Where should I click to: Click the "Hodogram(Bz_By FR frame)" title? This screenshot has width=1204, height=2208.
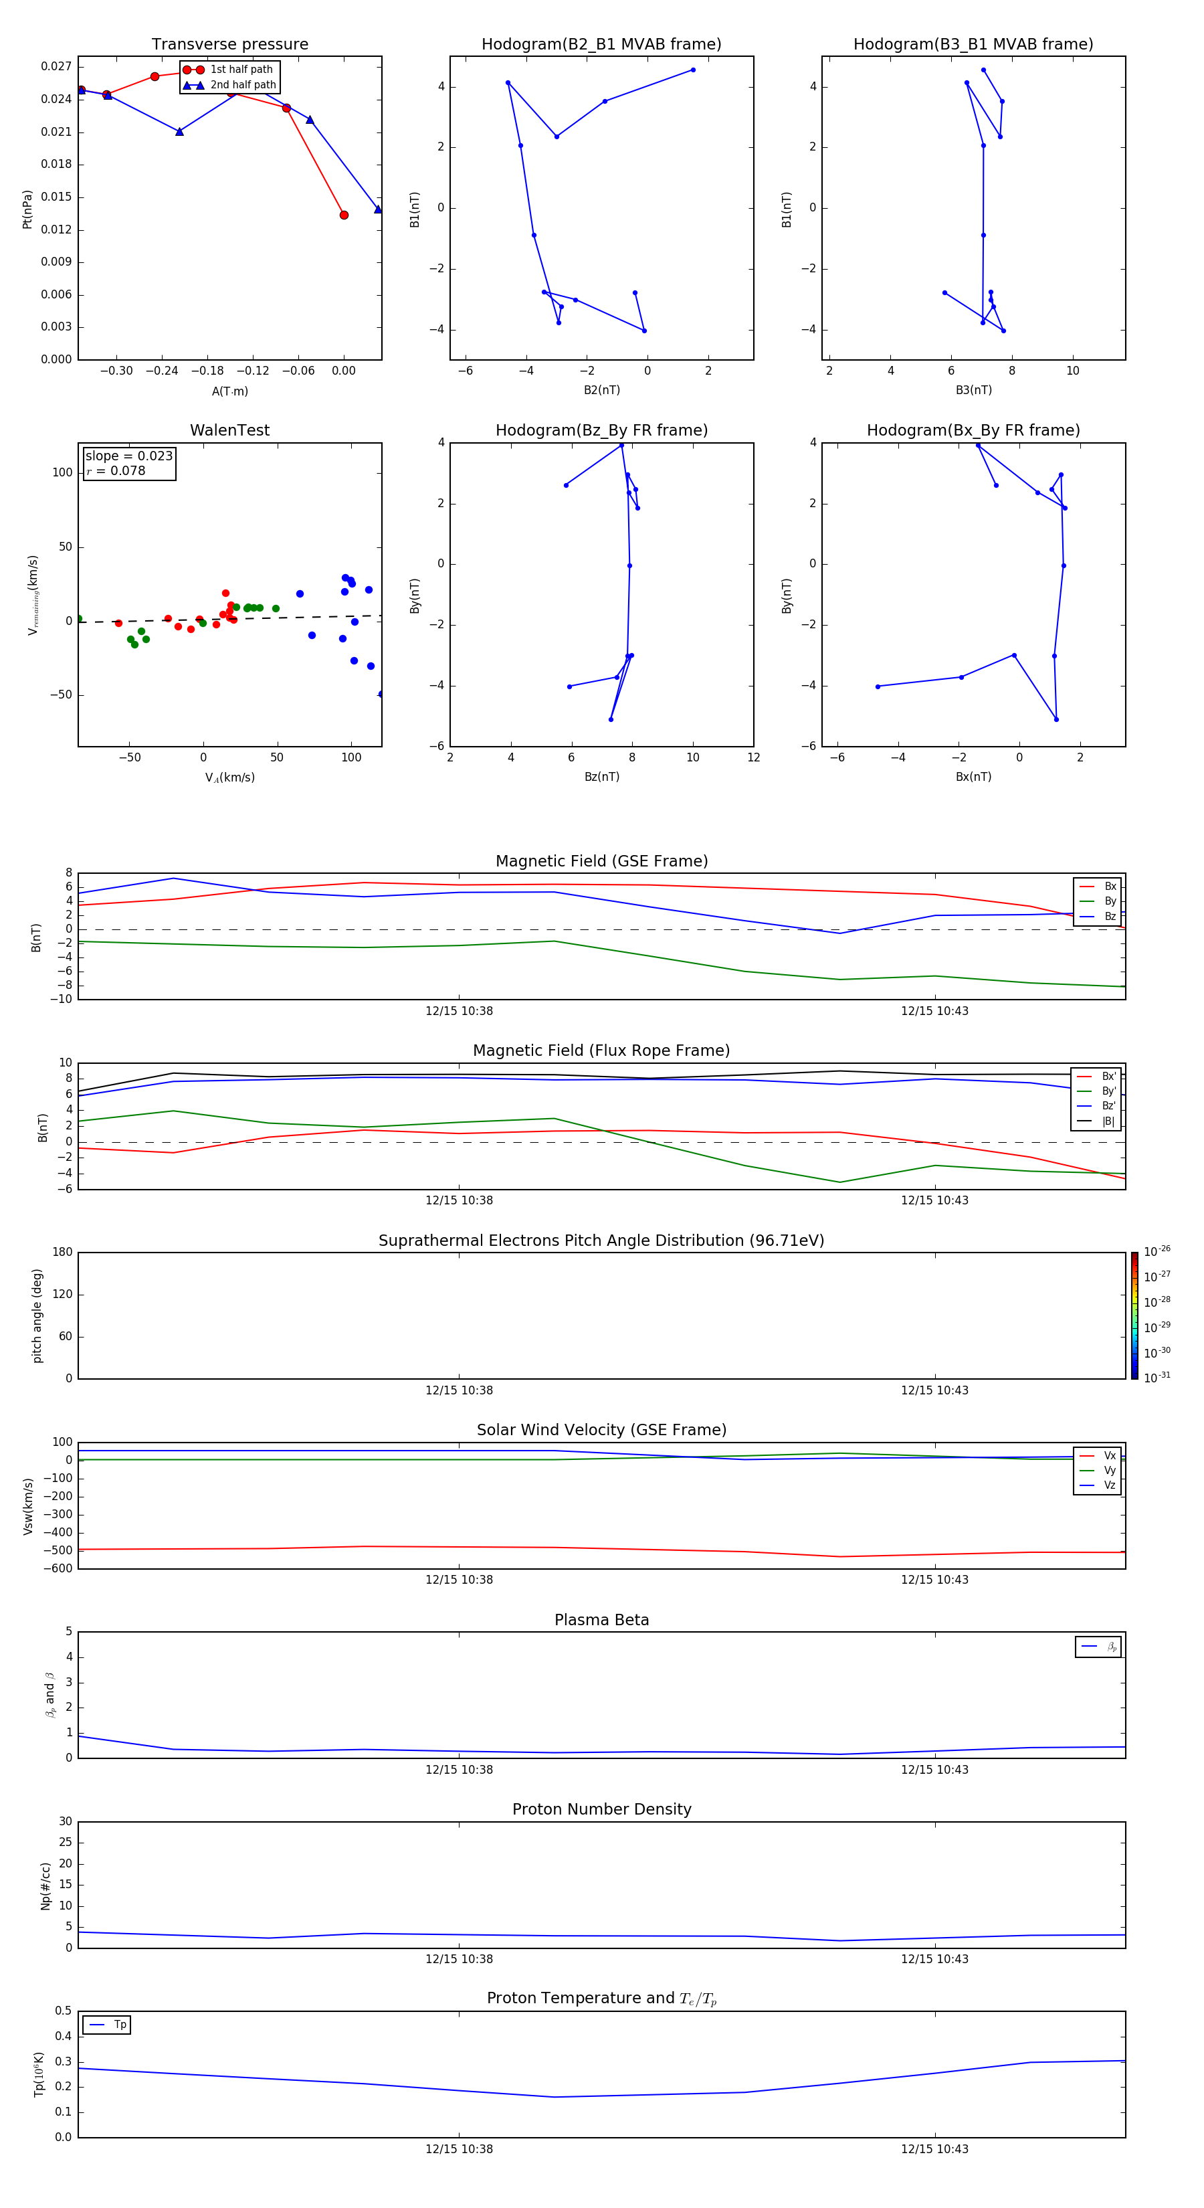coord(601,430)
